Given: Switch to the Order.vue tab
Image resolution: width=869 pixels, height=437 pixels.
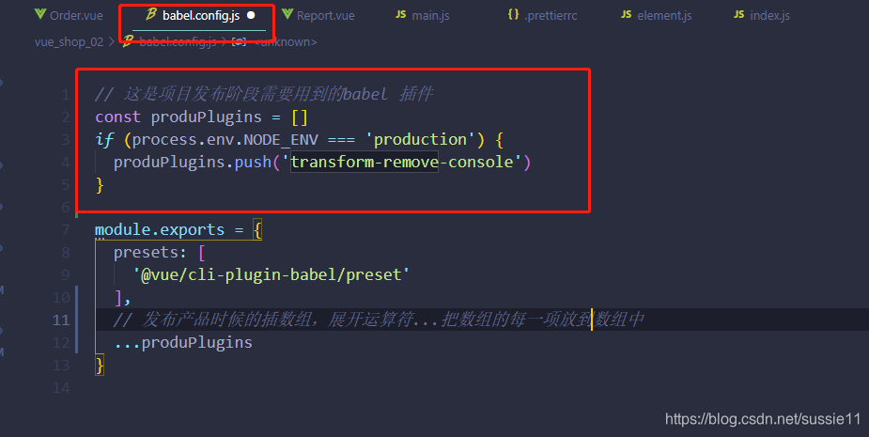Looking at the screenshot, I should (x=69, y=16).
